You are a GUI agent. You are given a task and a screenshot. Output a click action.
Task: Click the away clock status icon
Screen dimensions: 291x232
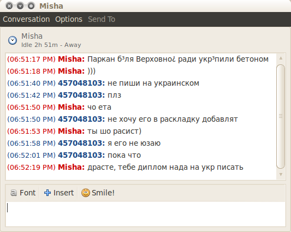pyautogui.click(x=13, y=40)
